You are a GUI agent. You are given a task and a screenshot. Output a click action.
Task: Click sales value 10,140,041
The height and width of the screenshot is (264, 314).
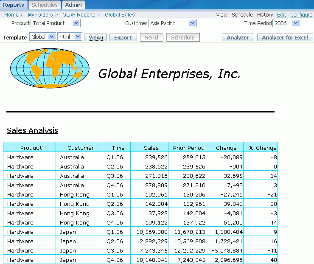coord(152,260)
